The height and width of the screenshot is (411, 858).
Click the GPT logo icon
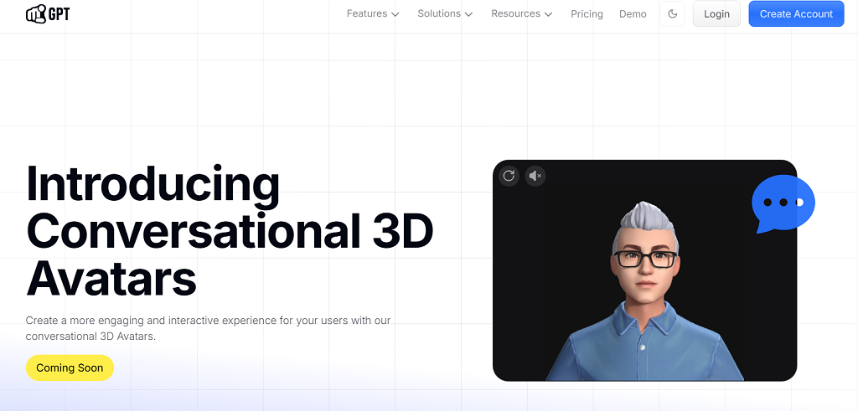[36, 13]
